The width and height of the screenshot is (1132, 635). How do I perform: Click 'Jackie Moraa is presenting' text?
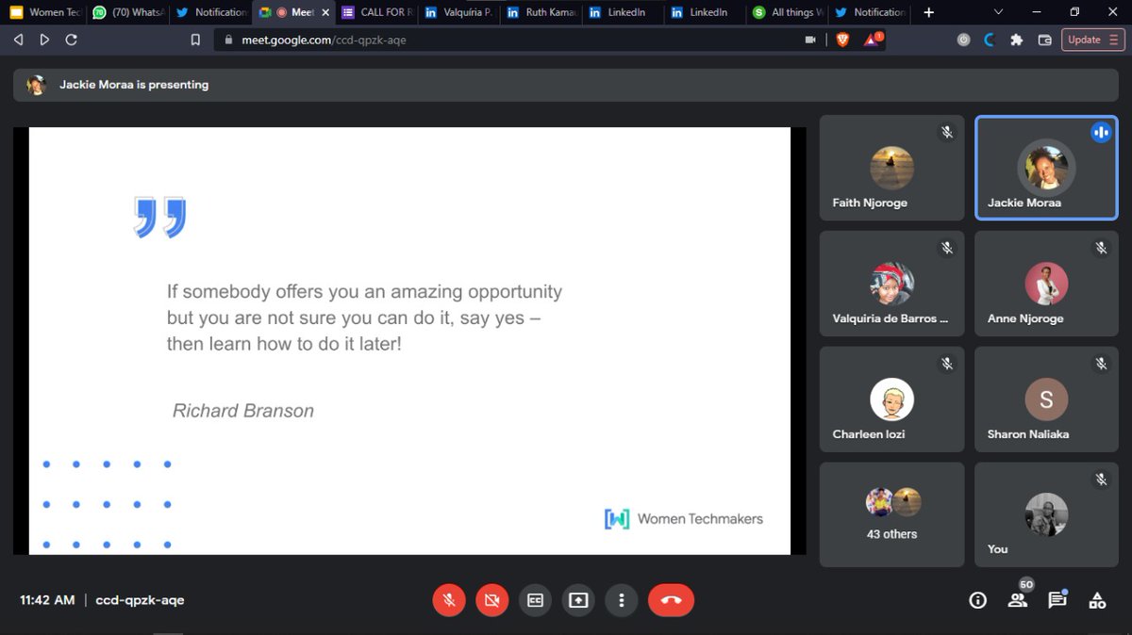134,85
